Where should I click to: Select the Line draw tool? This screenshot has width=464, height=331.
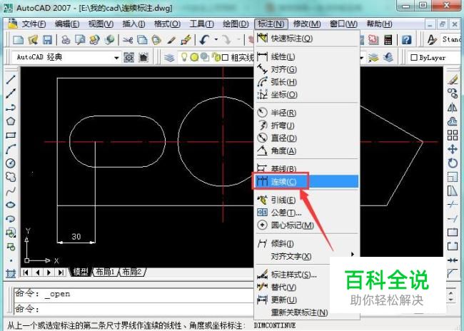[11, 79]
